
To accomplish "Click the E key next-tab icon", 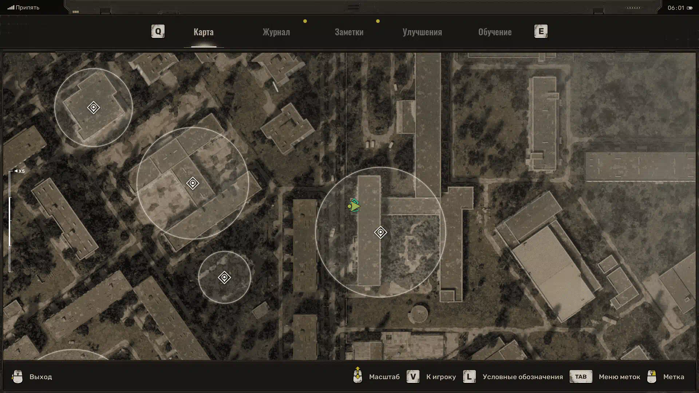I will coord(541,31).
